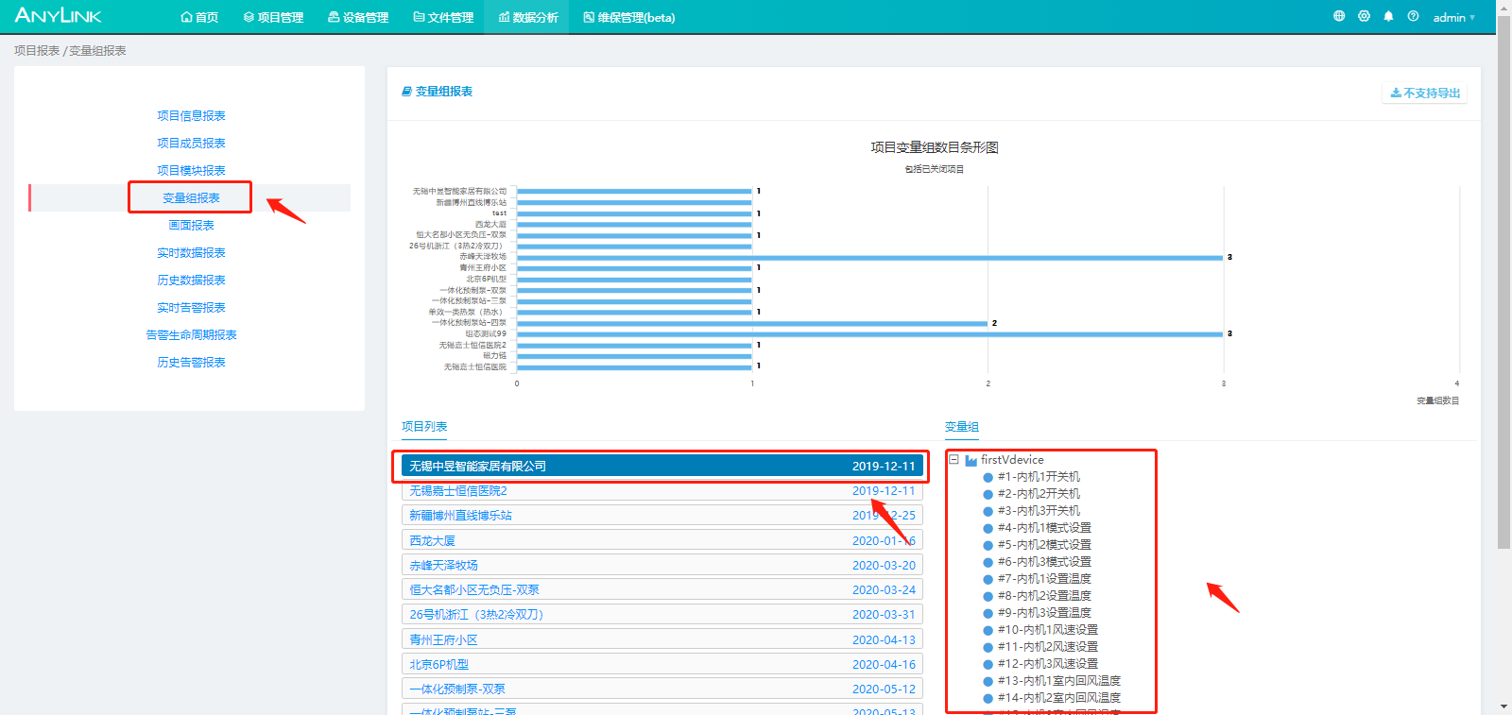Collapse the firstVdevice tree node
Image resolution: width=1512 pixels, height=715 pixels.
(954, 459)
